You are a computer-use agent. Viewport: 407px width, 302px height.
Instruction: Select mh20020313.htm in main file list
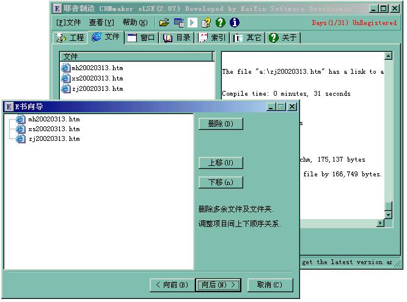pyautogui.click(x=97, y=68)
